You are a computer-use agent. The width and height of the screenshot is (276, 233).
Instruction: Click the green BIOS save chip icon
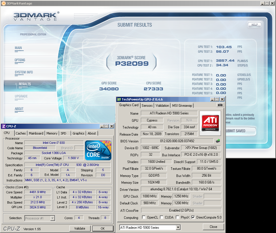(218, 141)
